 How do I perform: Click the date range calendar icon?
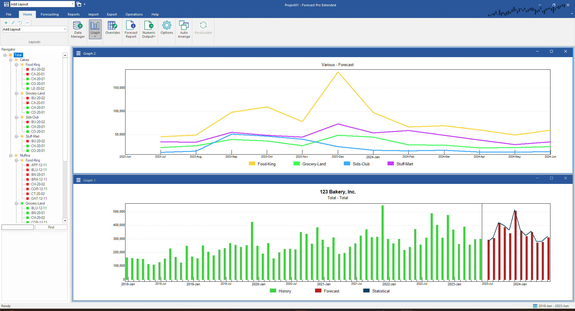coord(535,306)
